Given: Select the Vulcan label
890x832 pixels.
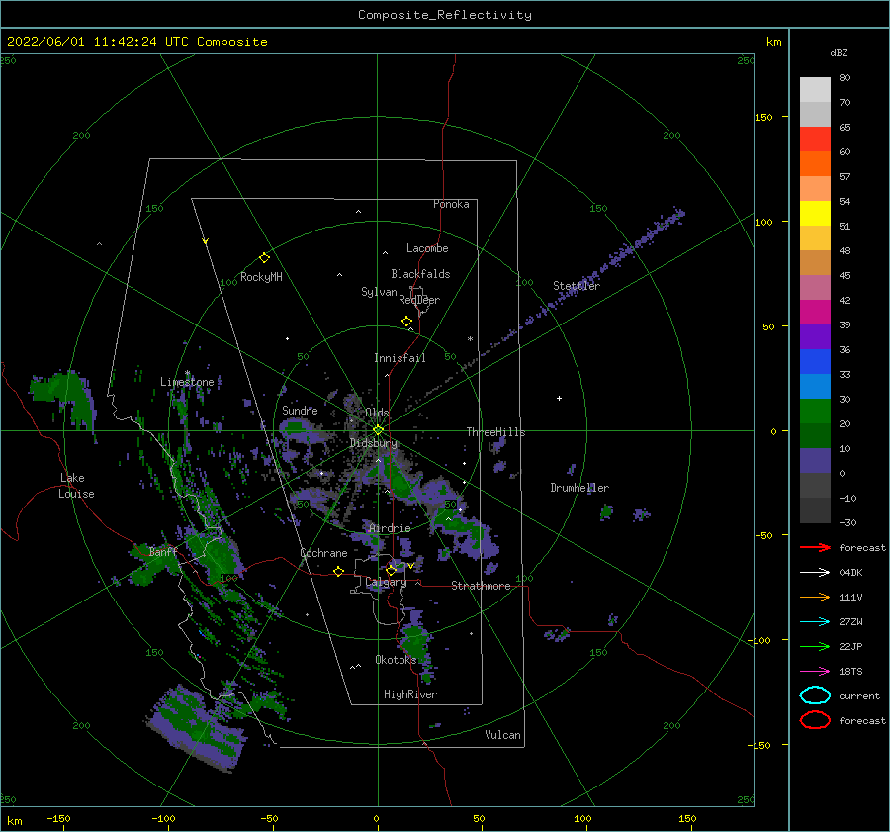Looking at the screenshot, I should (x=502, y=735).
